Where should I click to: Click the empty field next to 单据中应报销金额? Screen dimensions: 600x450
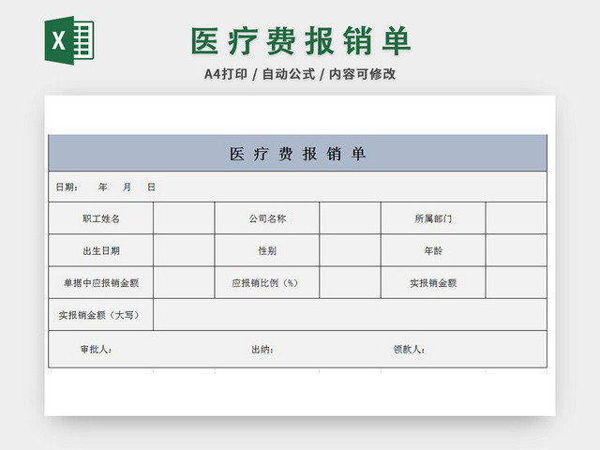coord(184,283)
